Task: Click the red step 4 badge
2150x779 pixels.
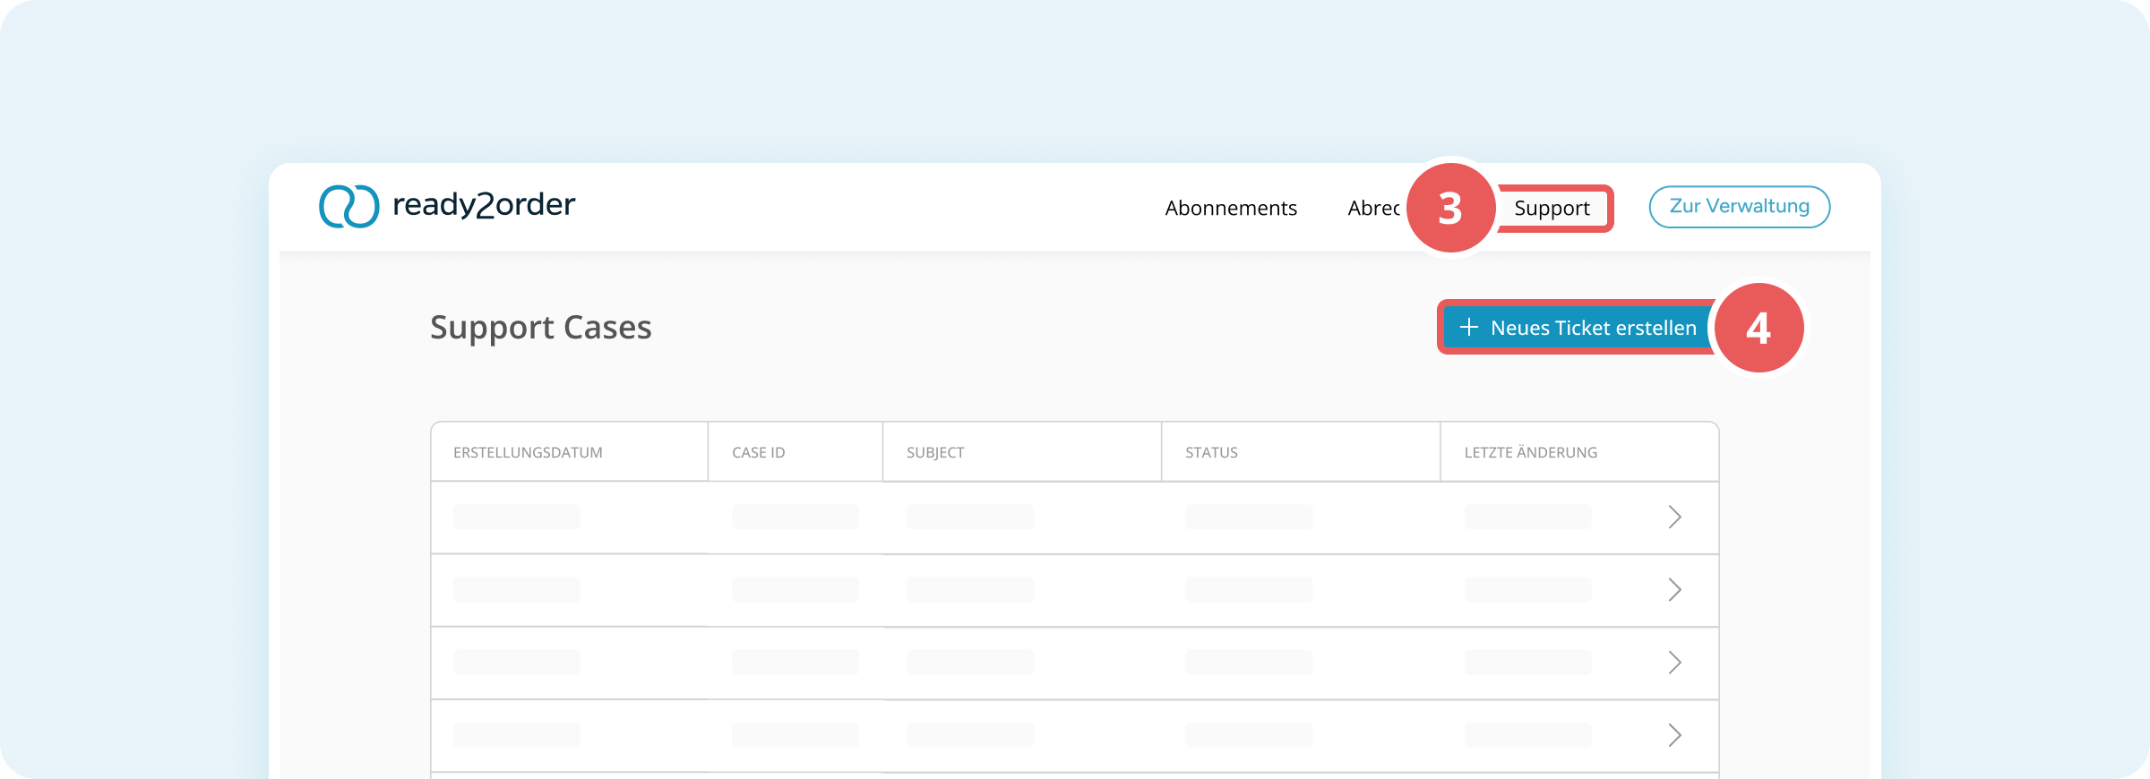Action: click(1759, 328)
